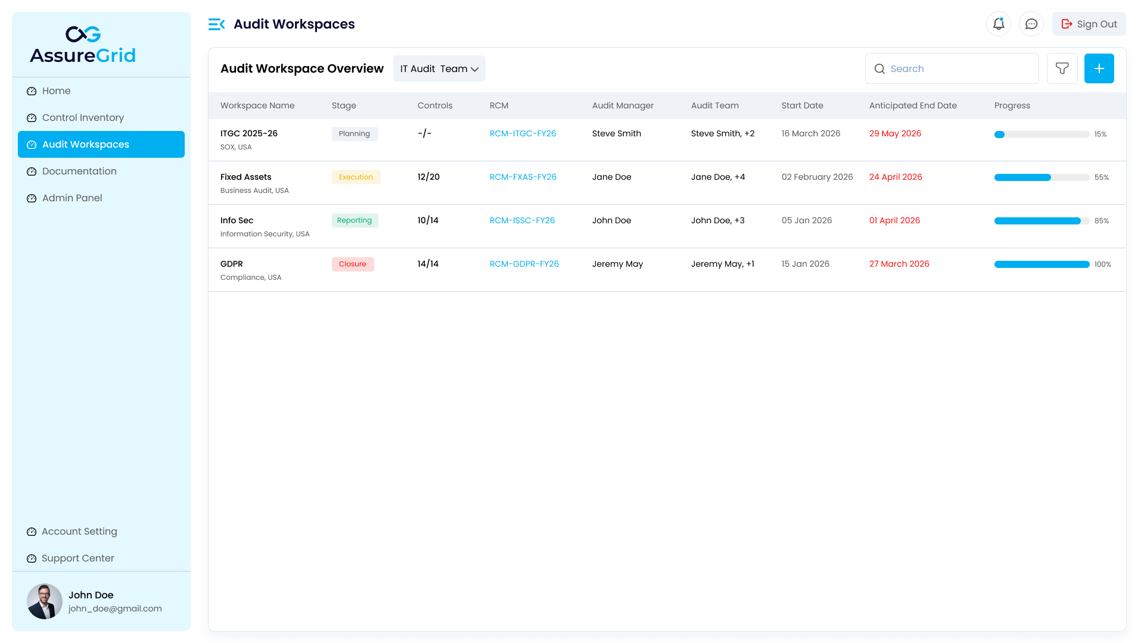Click the filter icon beside search
This screenshot has width=1144, height=643.
pos(1062,68)
